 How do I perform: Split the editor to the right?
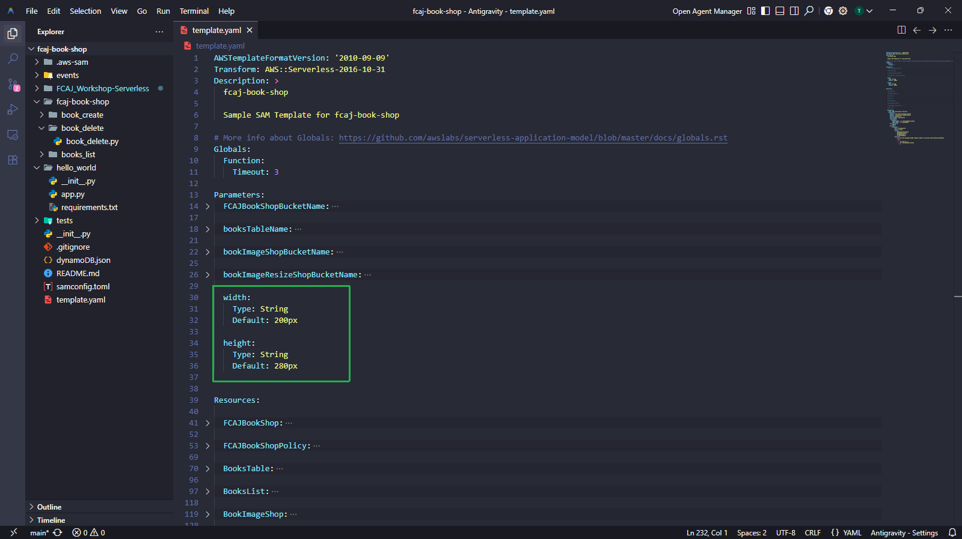point(901,30)
